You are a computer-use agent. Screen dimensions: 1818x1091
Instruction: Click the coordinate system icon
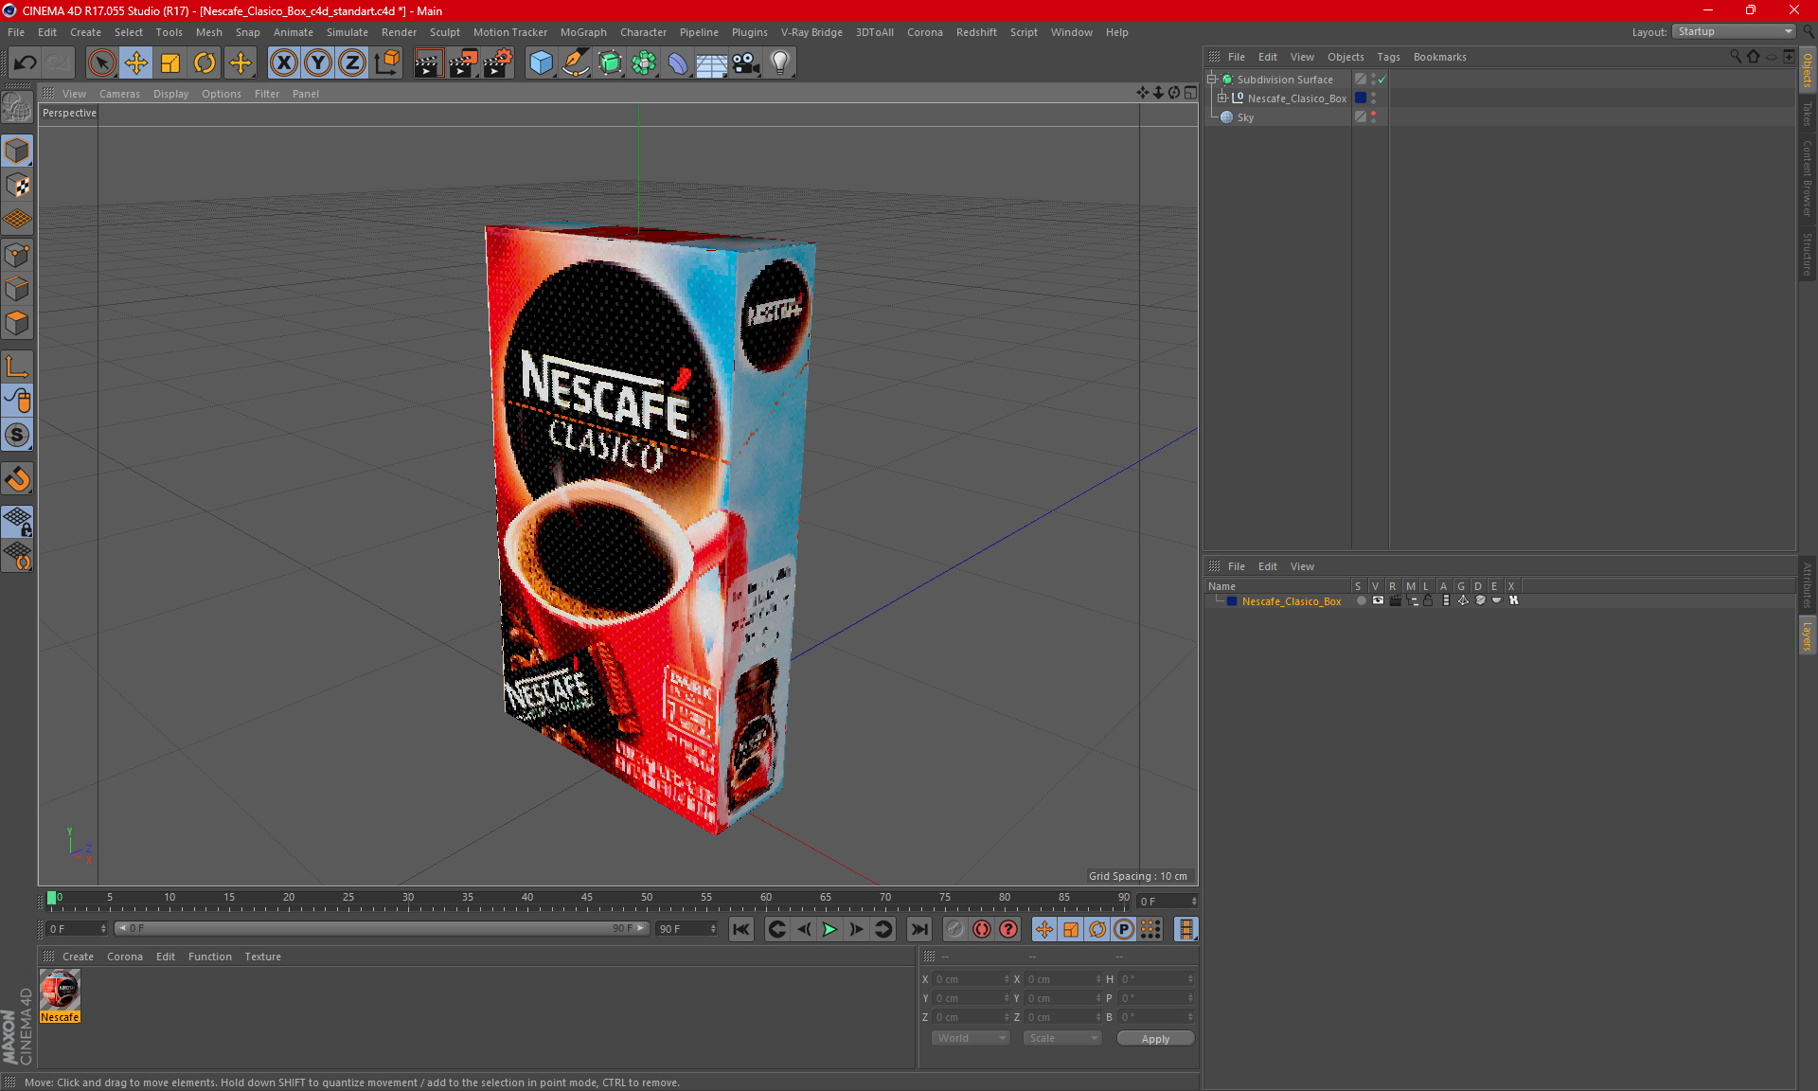386,63
